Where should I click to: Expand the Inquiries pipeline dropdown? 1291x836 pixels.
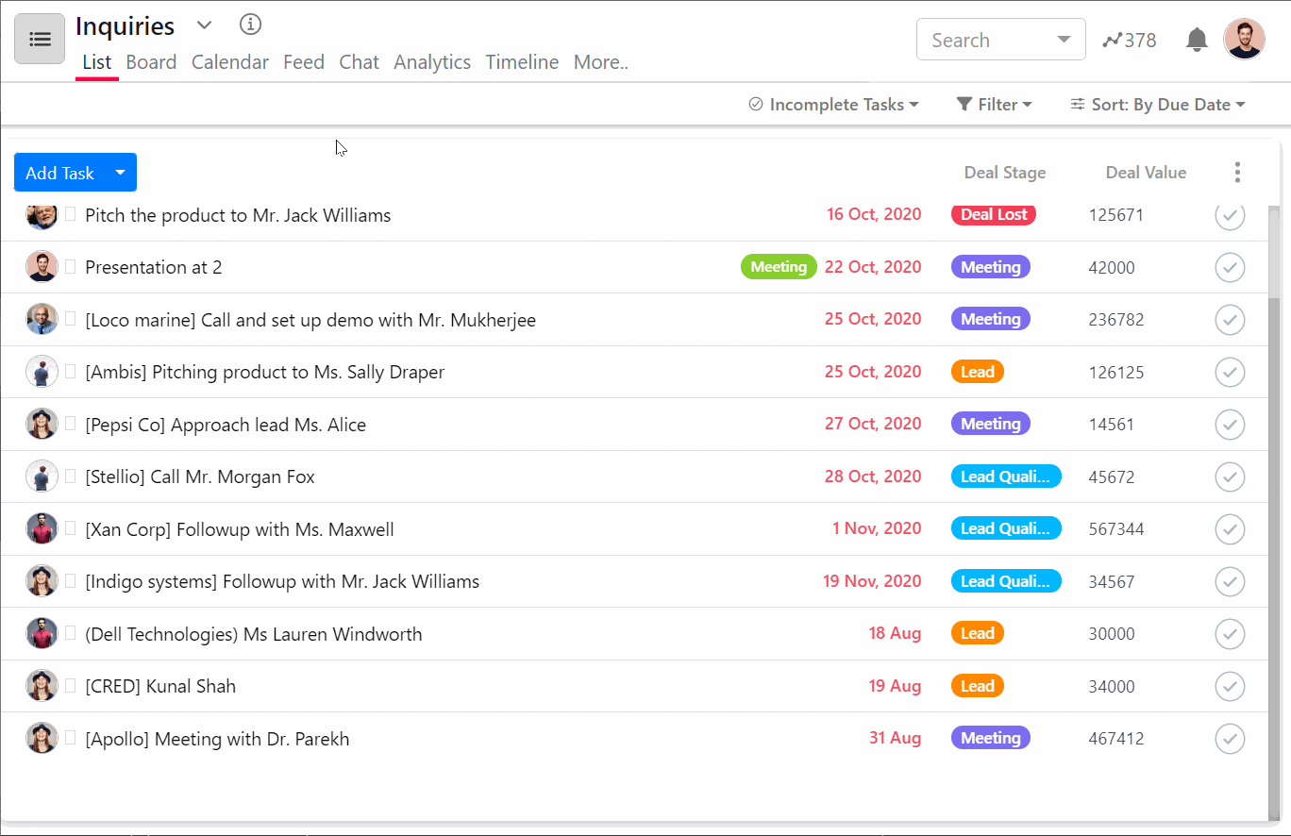pos(204,25)
